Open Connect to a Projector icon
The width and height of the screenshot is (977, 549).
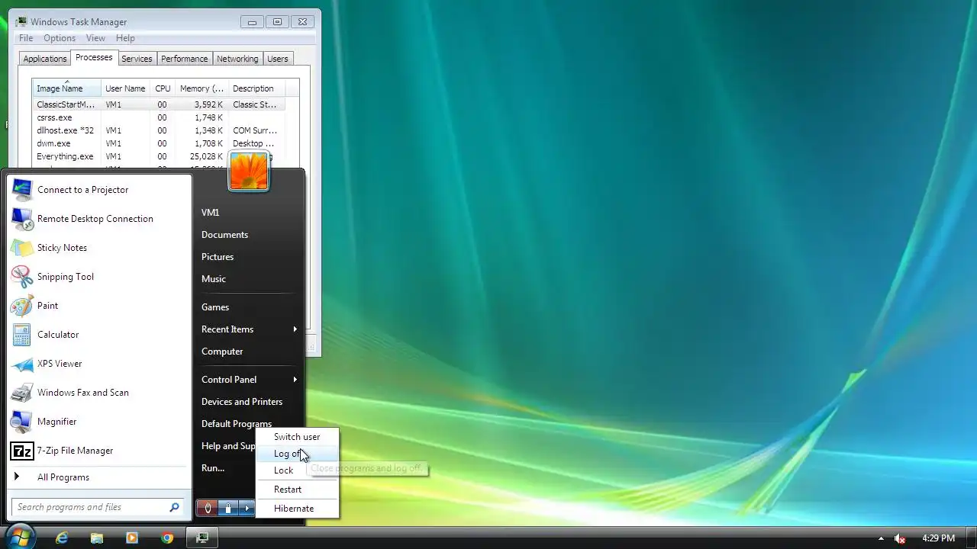pos(22,190)
